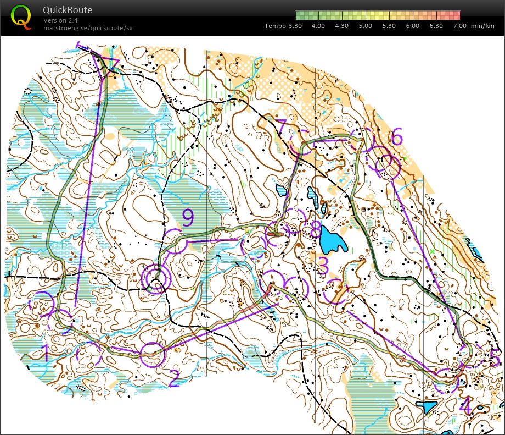Click the 'Tempo 3:30' legend label
This screenshot has height=435, width=505.
283,26
